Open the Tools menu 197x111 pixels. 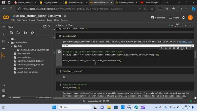pyautogui.click(x=50, y=20)
